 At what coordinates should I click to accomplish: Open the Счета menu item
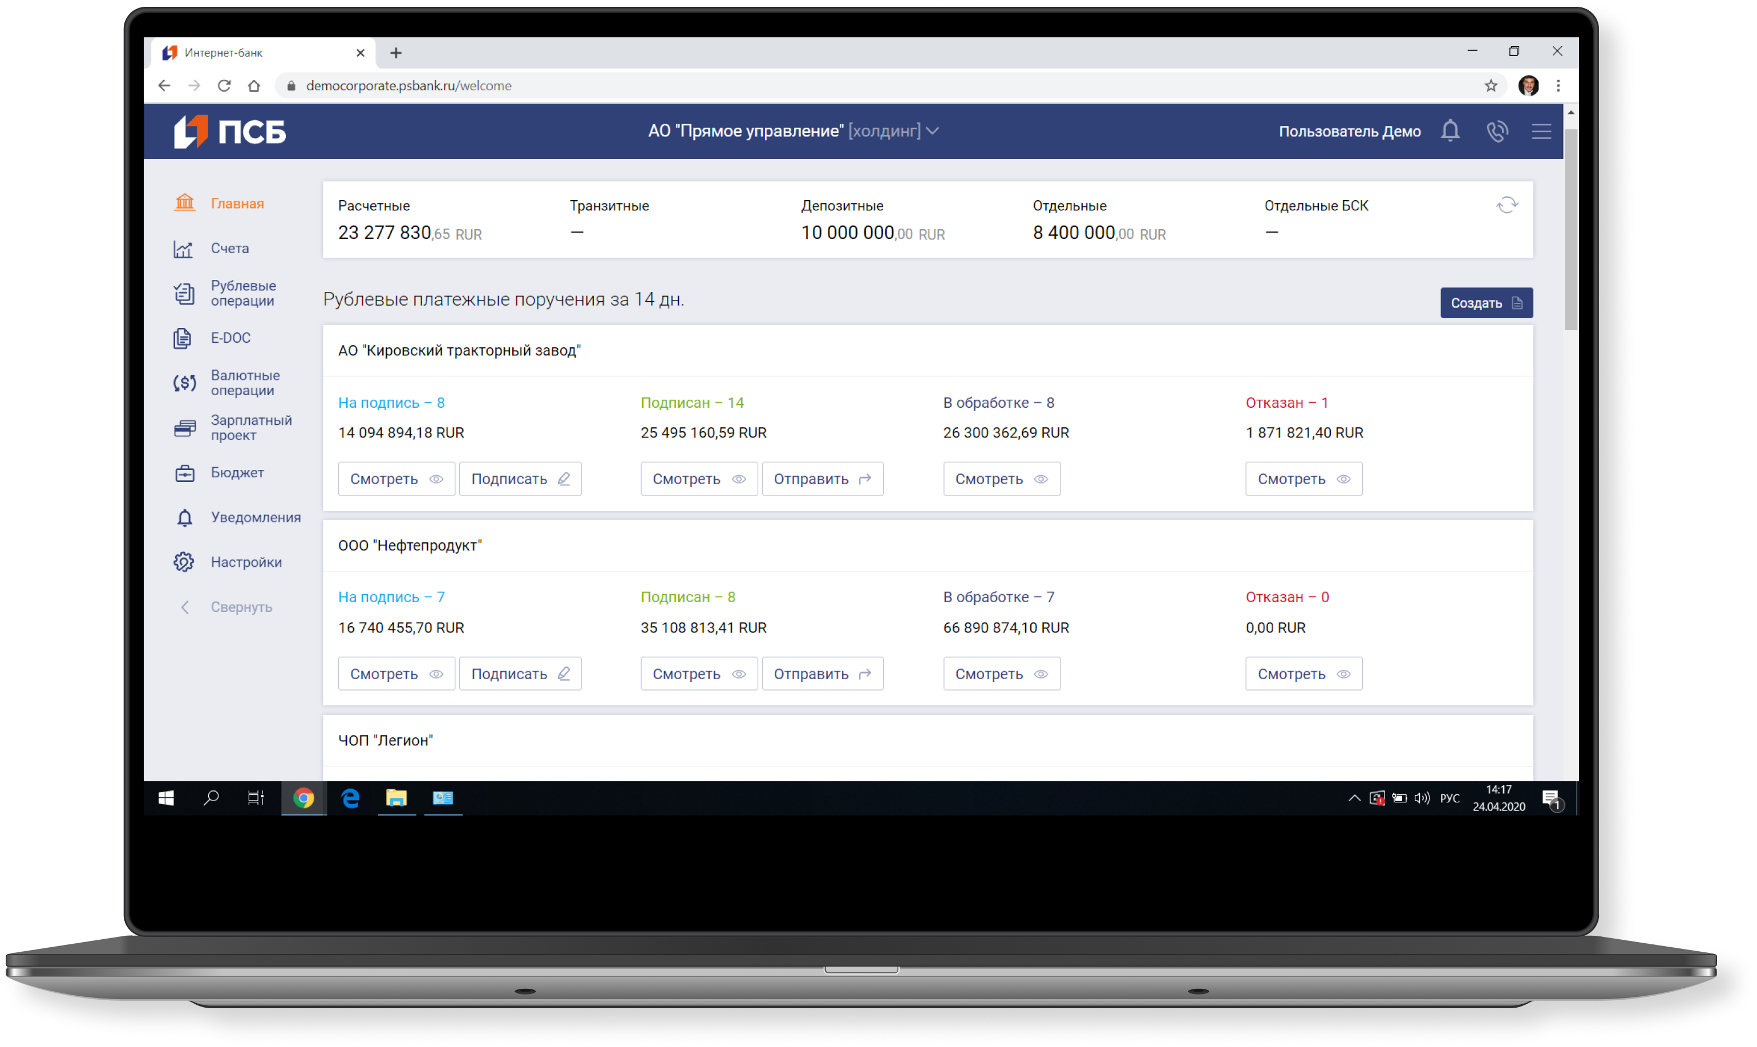(x=230, y=248)
